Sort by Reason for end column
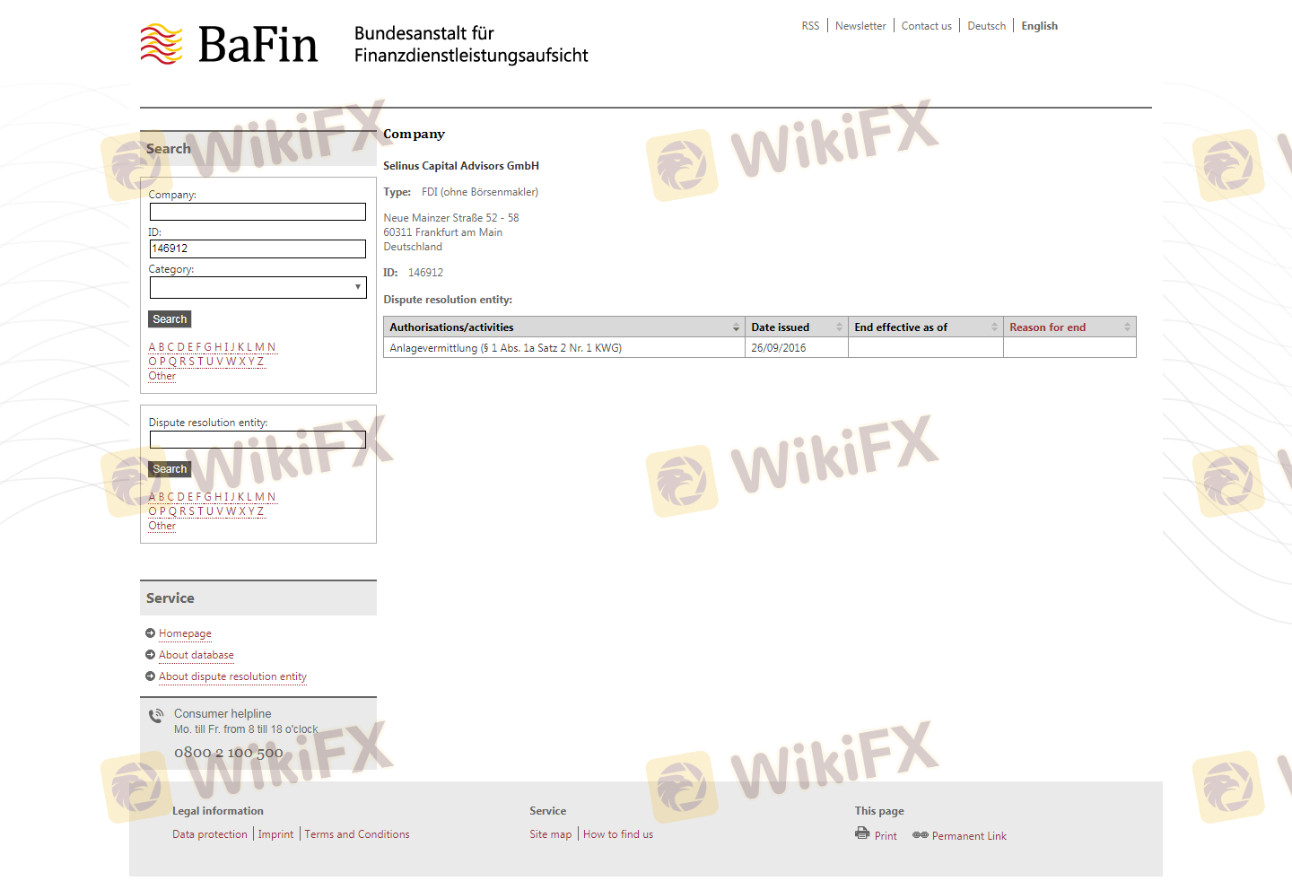 pos(1127,327)
